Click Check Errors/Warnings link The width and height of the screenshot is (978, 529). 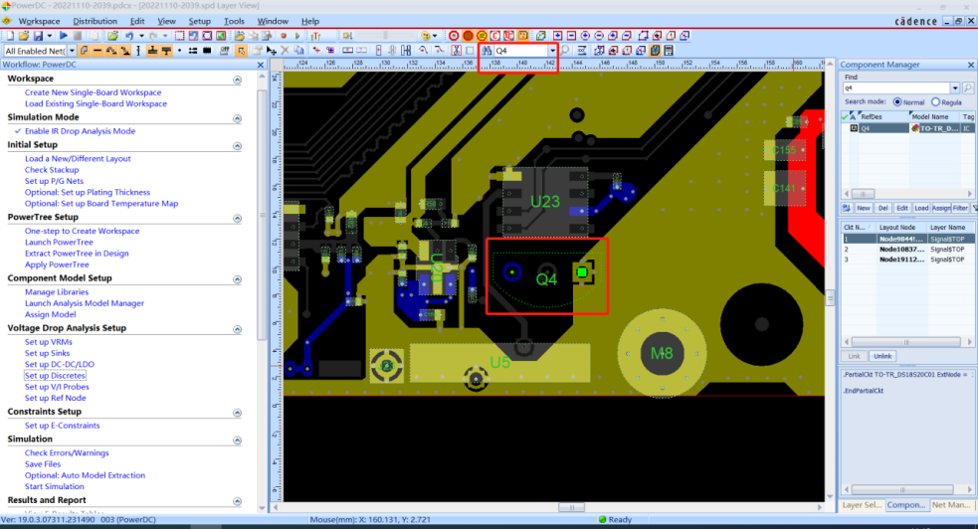(67, 453)
